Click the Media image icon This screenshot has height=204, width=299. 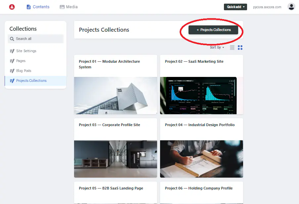(x=62, y=7)
